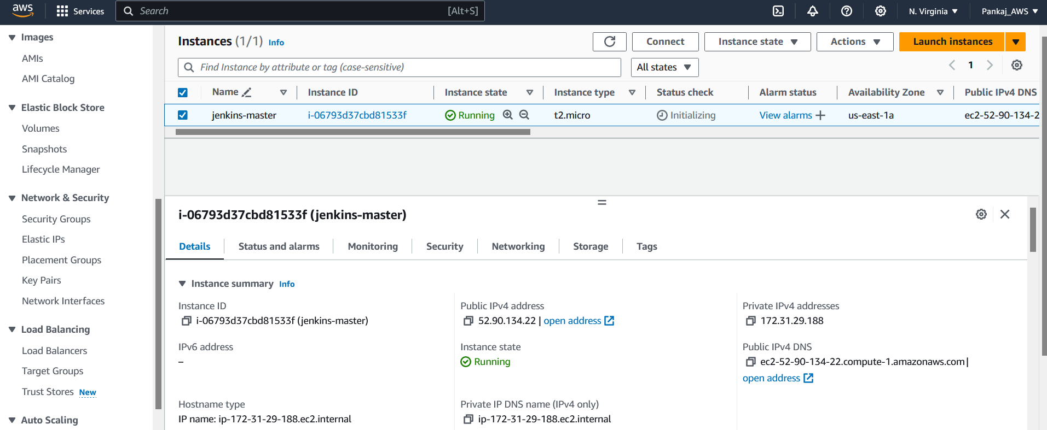Open the instance ID link i-06793d37cbd81533f
This screenshot has width=1047, height=430.
(357, 115)
